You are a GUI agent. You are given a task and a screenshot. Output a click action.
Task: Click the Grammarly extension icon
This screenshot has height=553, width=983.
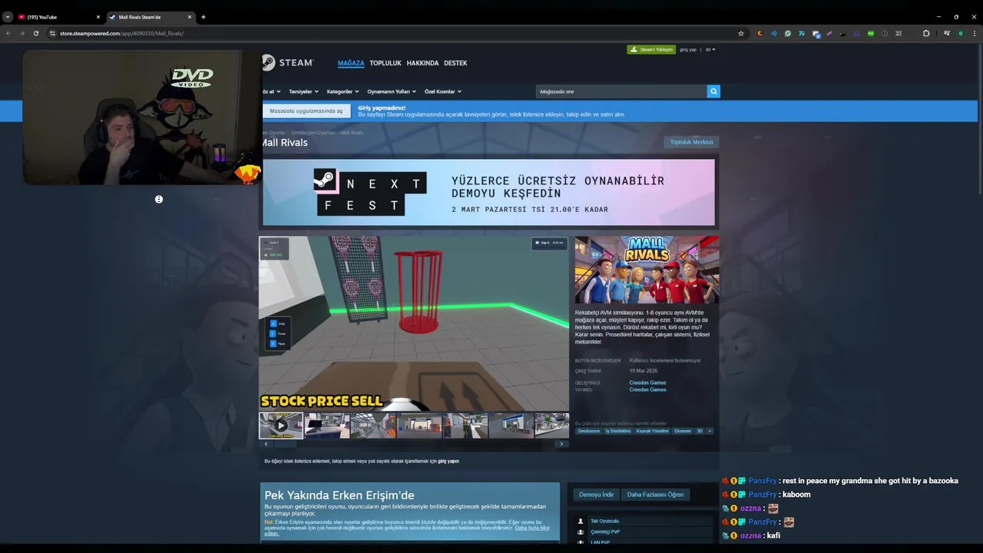(787, 33)
